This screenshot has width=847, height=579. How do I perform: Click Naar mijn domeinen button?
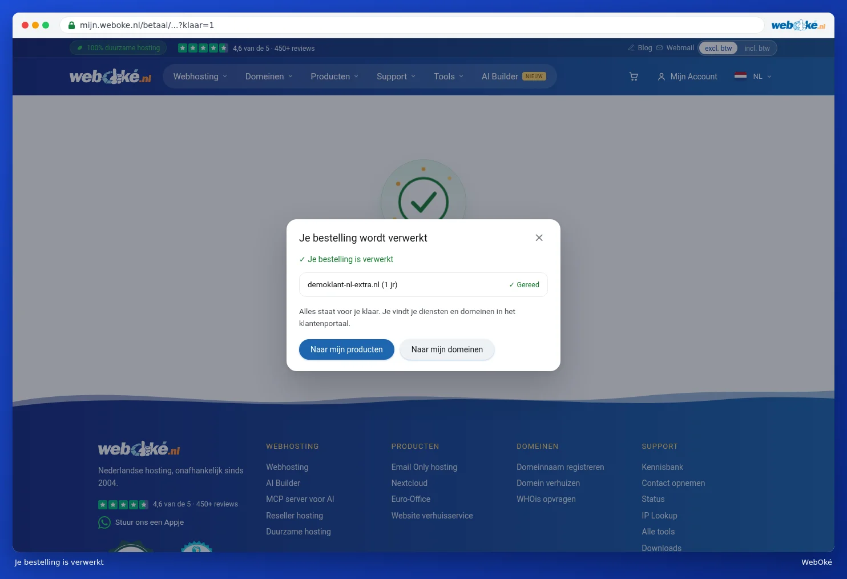[x=447, y=349]
